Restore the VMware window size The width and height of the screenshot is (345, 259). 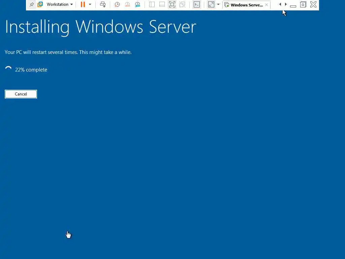click(x=303, y=4)
